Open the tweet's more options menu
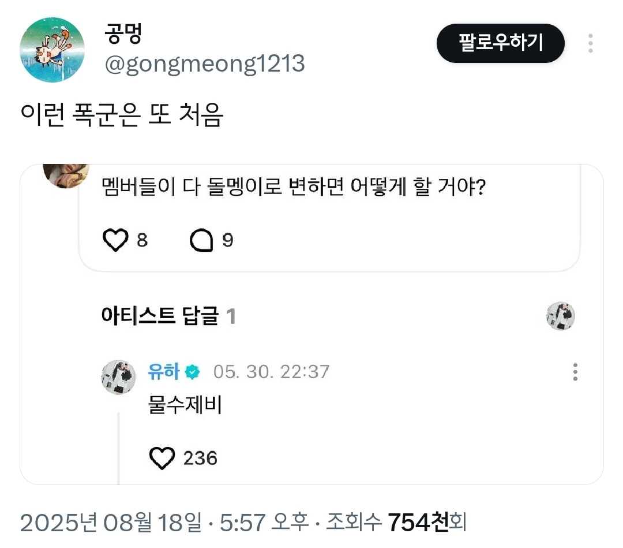 pos(590,43)
